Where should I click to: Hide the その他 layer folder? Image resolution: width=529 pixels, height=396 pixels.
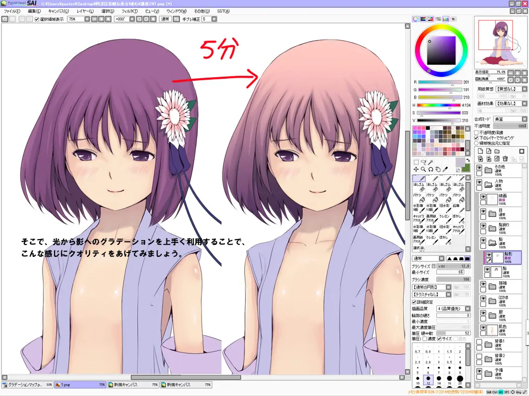[x=479, y=167]
